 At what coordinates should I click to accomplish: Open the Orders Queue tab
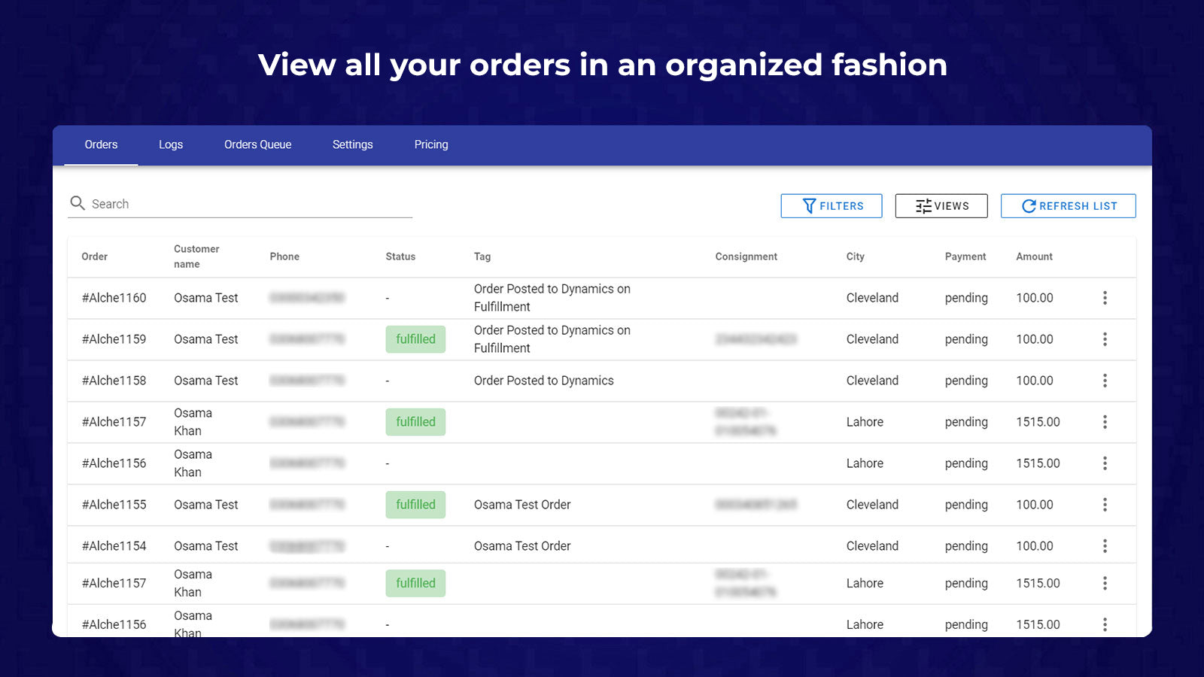click(x=257, y=144)
